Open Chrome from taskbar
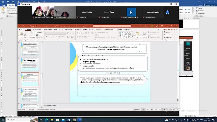The width and height of the screenshot is (217, 122). 74,120
